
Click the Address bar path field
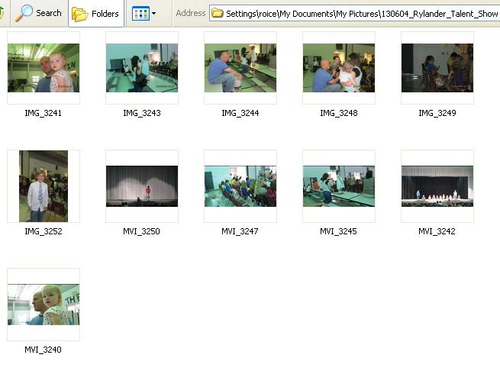355,14
